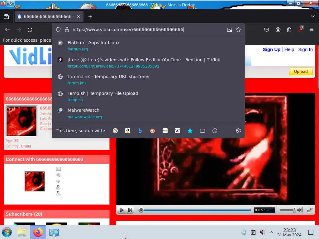Open the clipboard tray icon
Screen dimensions: 319x239
[253, 232]
